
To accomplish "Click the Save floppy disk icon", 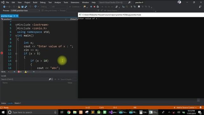I will pos(22,7).
